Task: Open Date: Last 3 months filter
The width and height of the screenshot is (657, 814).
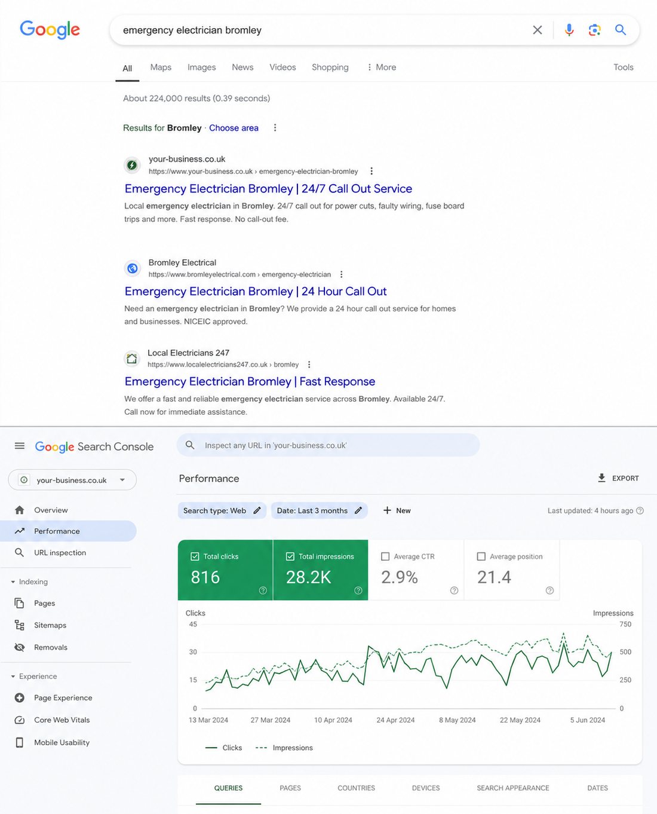Action: click(x=320, y=510)
